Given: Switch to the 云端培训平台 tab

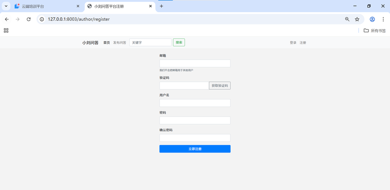Looking at the screenshot, I should 47,6.
